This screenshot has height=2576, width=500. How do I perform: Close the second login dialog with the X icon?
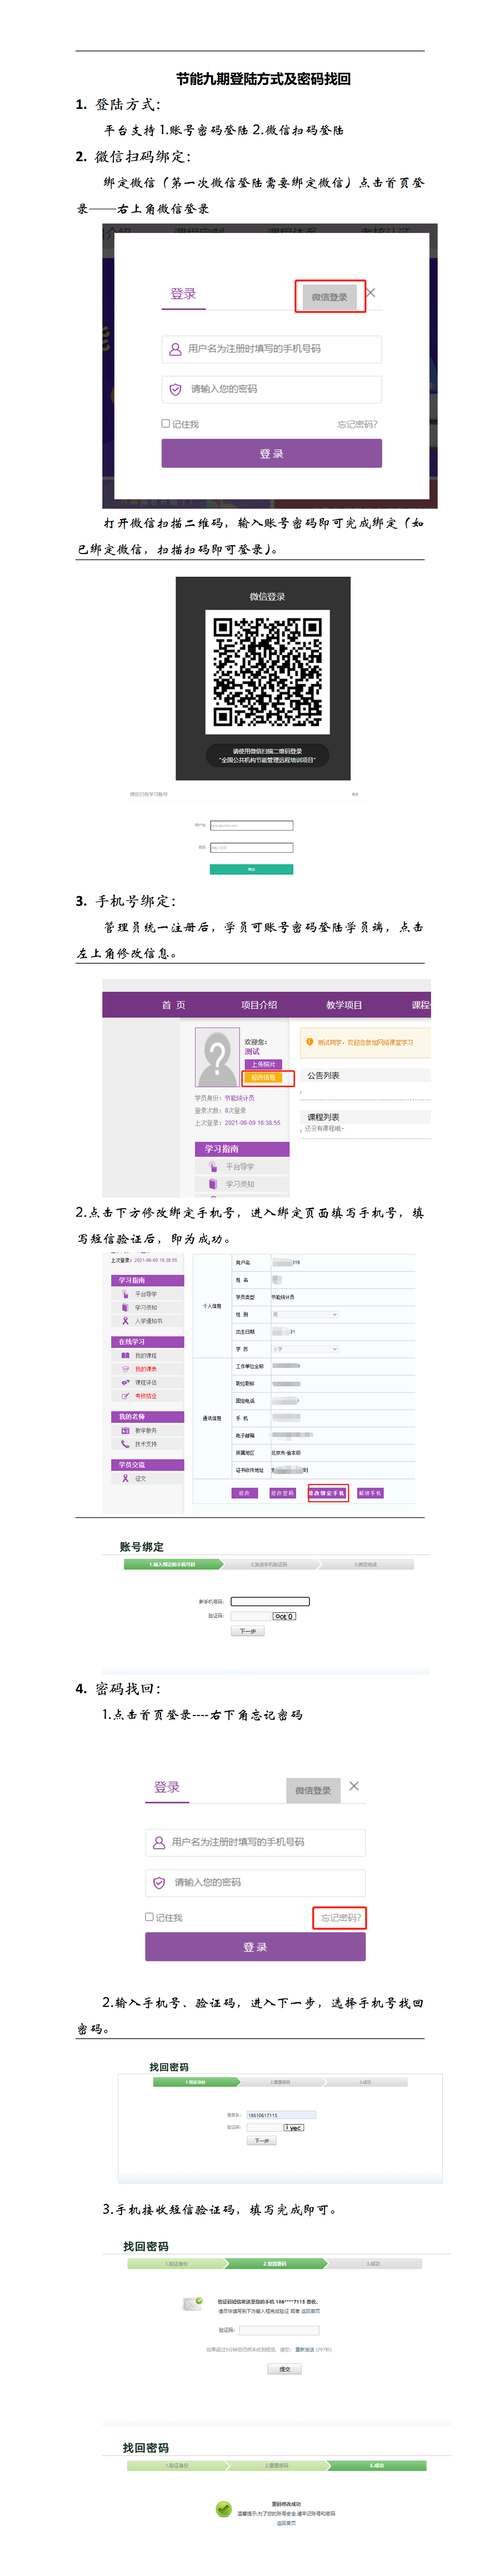tap(354, 1786)
